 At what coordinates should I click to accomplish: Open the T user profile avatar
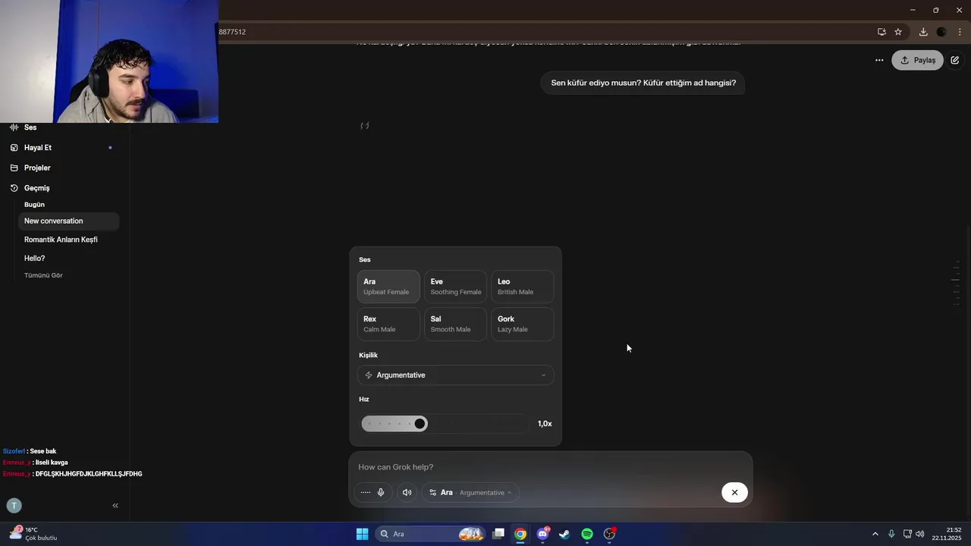point(14,506)
